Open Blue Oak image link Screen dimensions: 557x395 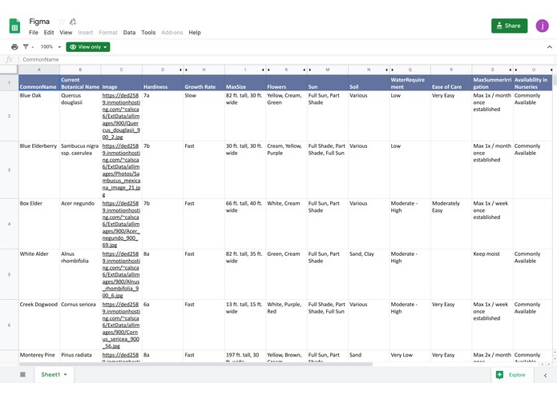[x=121, y=116]
